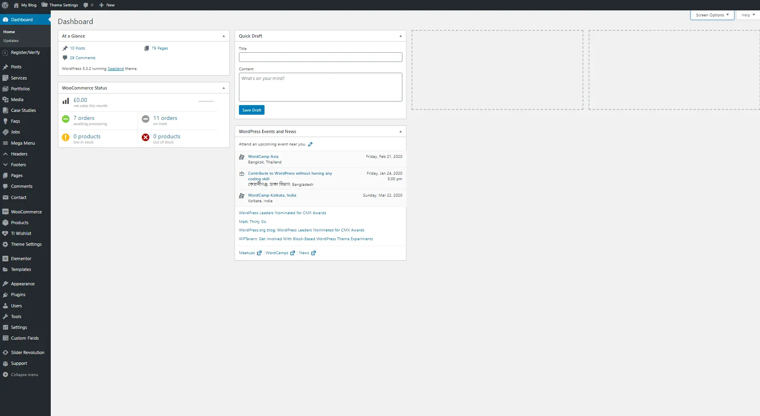Open Slider Revolution in sidebar
Viewport: 760px width, 416px height.
(x=25, y=352)
